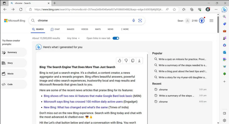Expand the Any time filter dropdown
Image resolution: width=229 pixels, height=124 pixels.
point(73,38)
